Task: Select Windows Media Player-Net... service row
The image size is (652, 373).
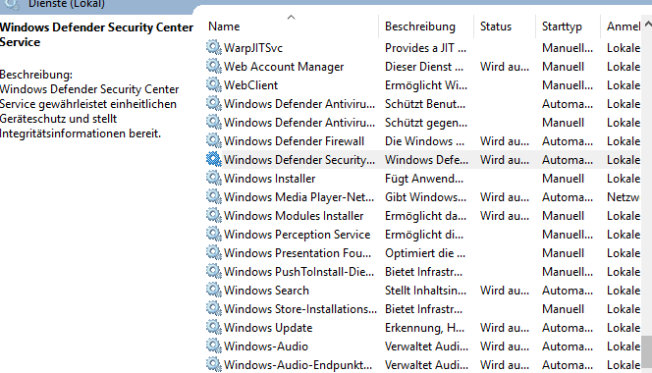Action: click(422, 196)
